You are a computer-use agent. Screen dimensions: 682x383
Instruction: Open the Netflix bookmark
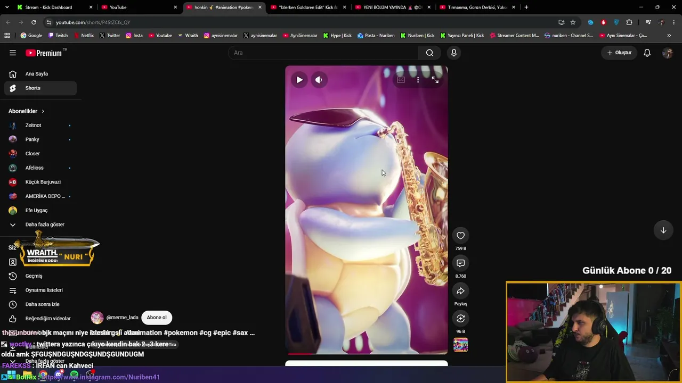coord(83,36)
